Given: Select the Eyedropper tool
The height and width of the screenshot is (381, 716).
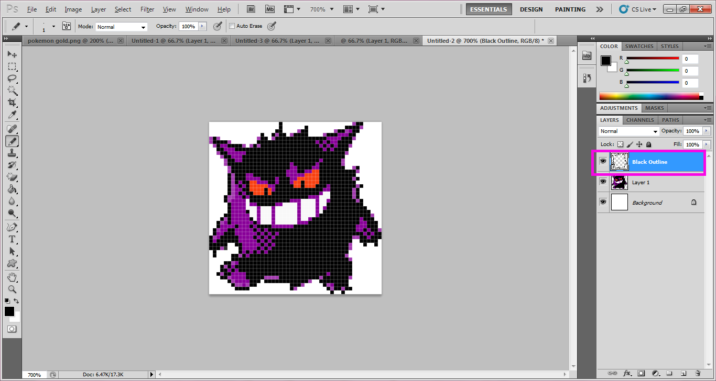Looking at the screenshot, I should pos(12,115).
